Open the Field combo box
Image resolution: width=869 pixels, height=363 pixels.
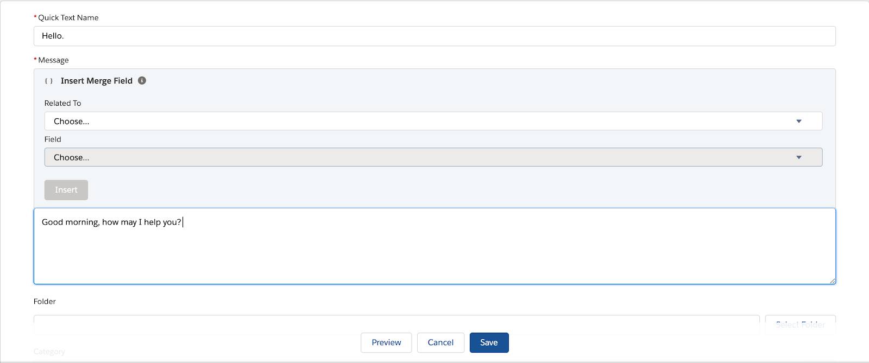(x=433, y=157)
